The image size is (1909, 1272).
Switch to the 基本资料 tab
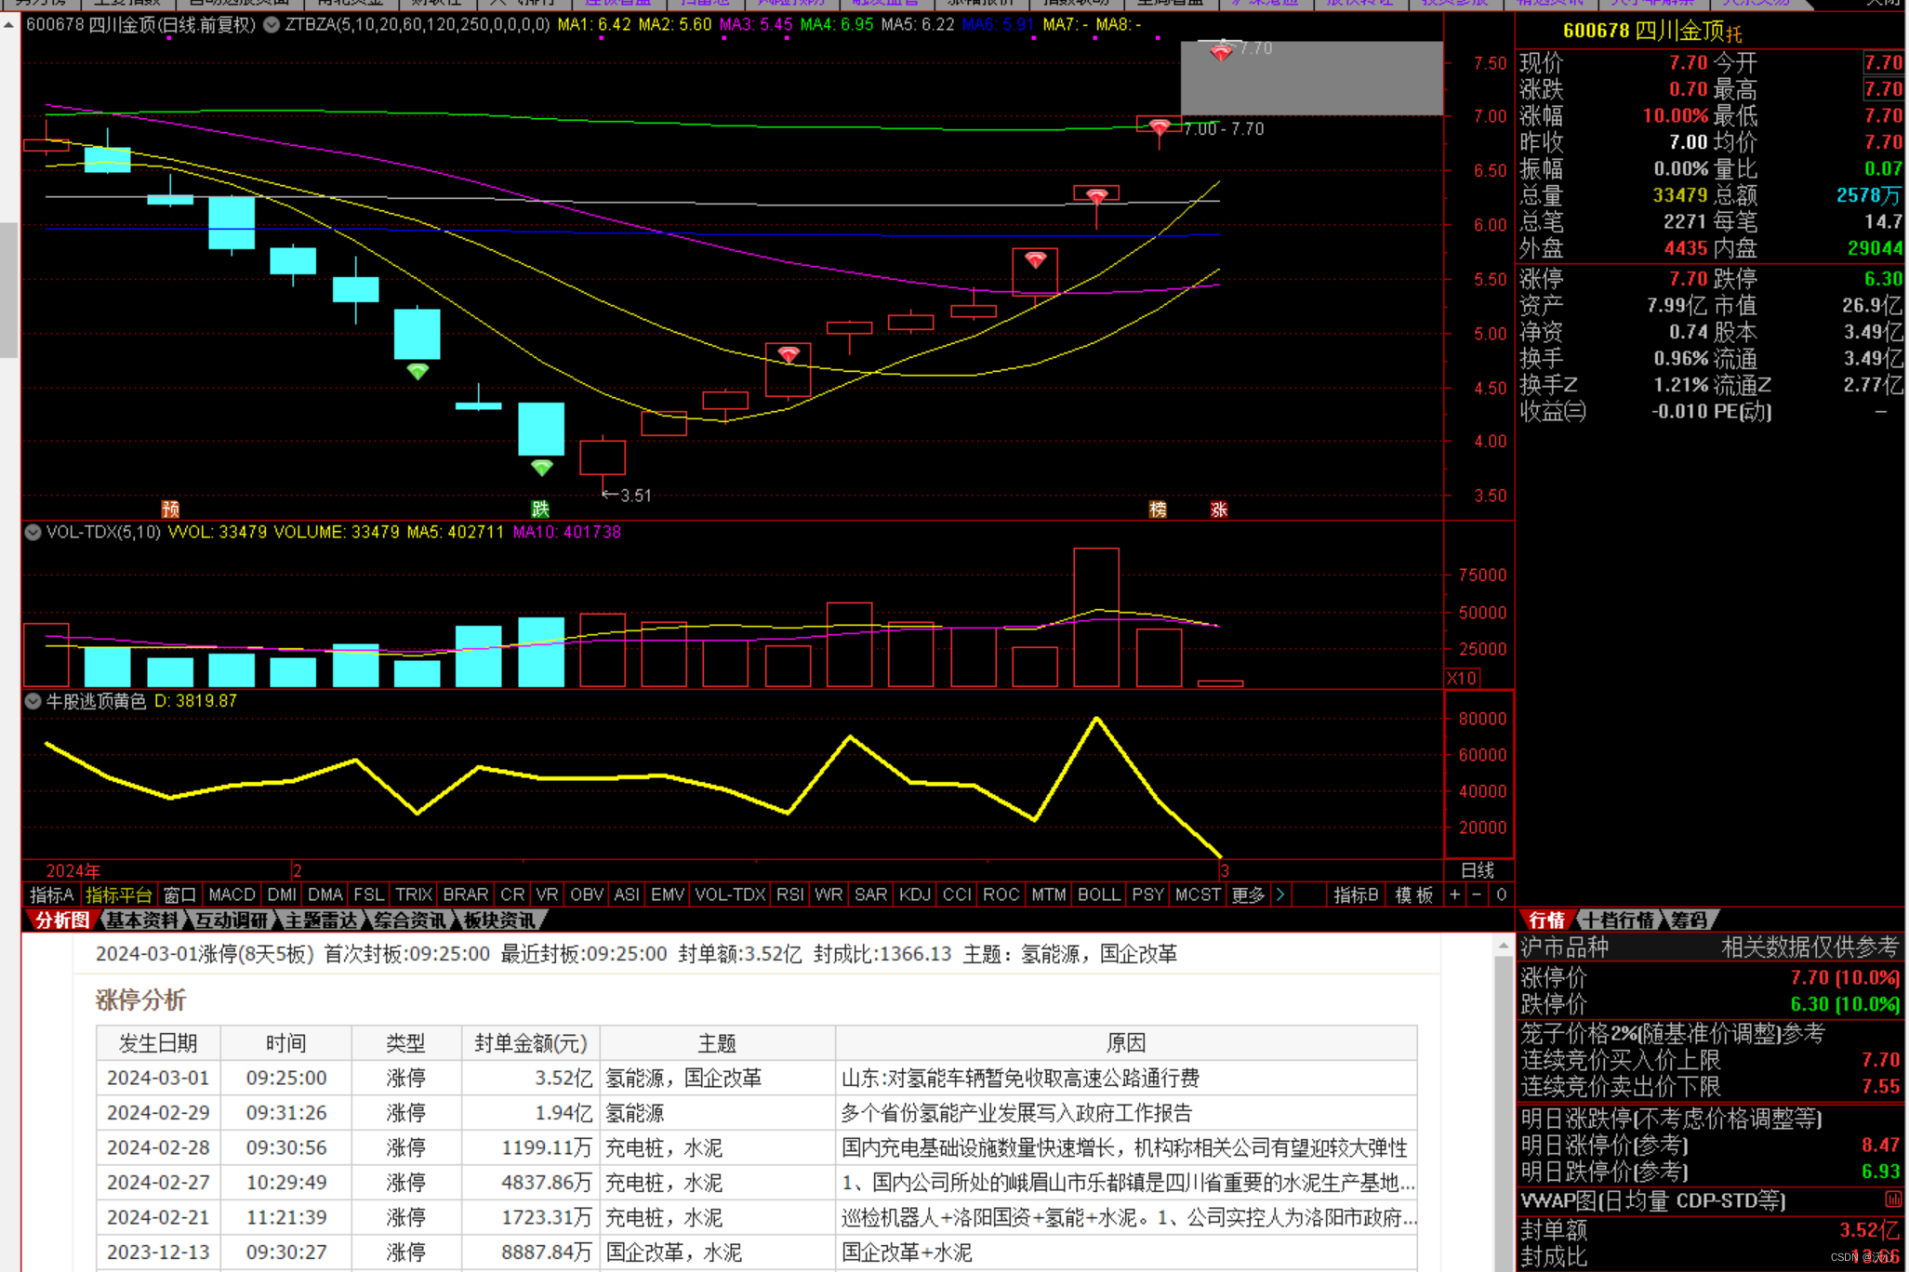point(140,920)
